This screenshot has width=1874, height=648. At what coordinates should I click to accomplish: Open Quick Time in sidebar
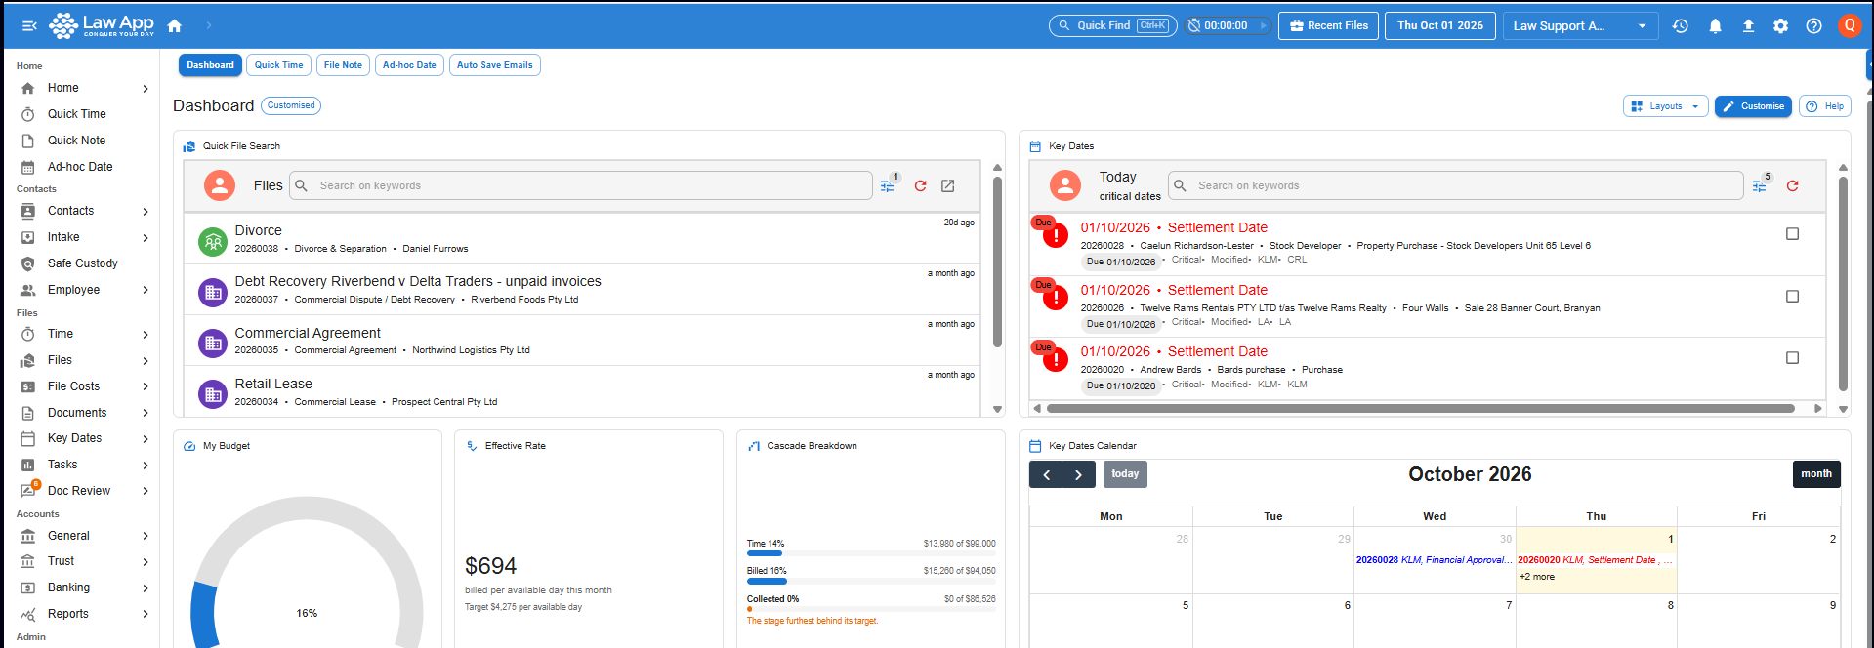tap(76, 114)
